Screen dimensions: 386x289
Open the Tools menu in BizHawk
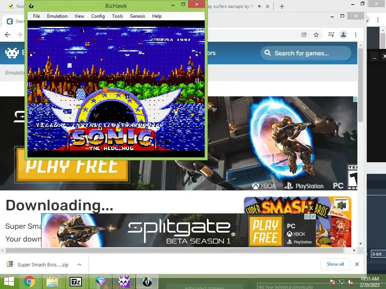pyautogui.click(x=118, y=16)
